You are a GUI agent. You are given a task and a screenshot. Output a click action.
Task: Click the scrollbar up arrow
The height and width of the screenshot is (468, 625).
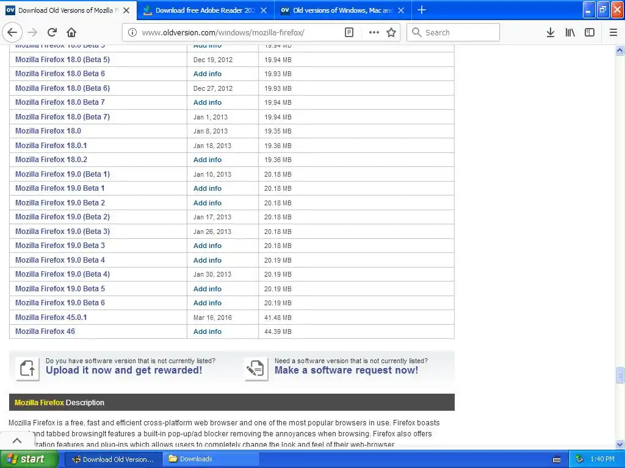click(620, 51)
